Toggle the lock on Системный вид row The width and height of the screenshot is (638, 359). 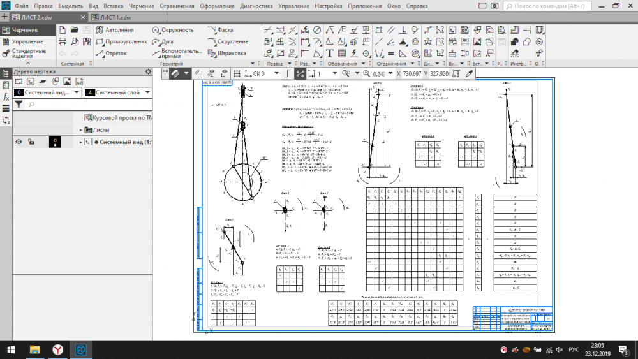coord(31,142)
